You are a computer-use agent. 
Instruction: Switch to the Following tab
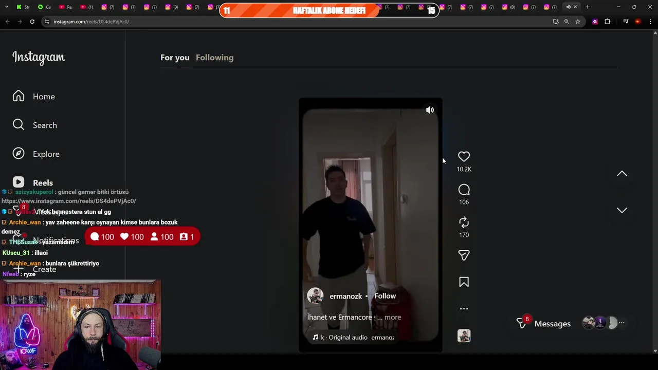tap(214, 58)
